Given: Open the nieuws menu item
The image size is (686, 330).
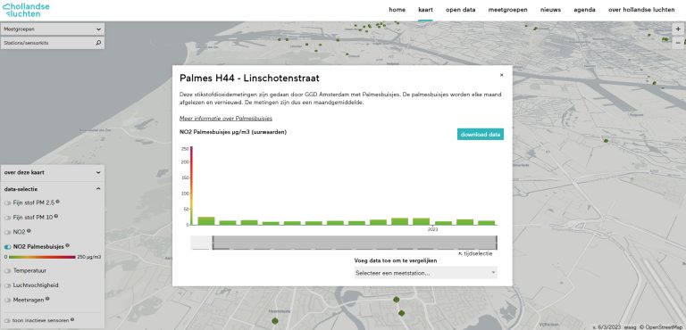Looking at the screenshot, I should point(550,10).
